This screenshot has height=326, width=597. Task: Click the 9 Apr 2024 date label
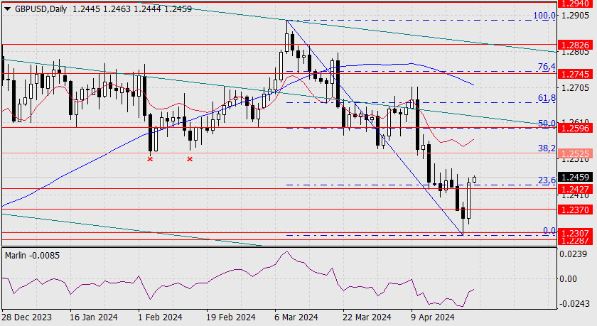click(433, 317)
